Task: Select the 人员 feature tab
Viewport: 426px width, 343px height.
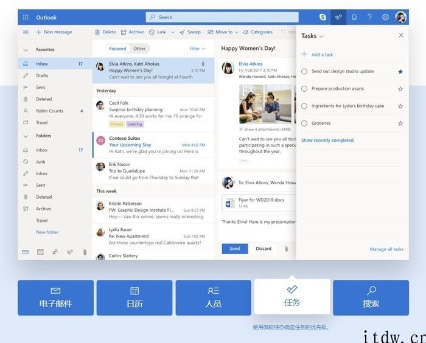Action: click(213, 298)
